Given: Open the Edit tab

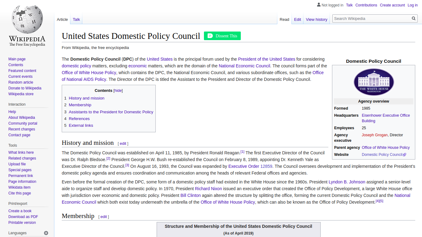Looking at the screenshot, I should [297, 19].
